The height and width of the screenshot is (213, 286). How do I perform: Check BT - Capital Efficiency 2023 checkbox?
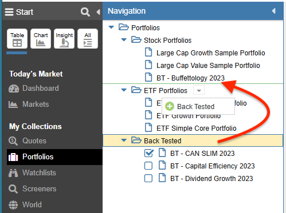148,166
